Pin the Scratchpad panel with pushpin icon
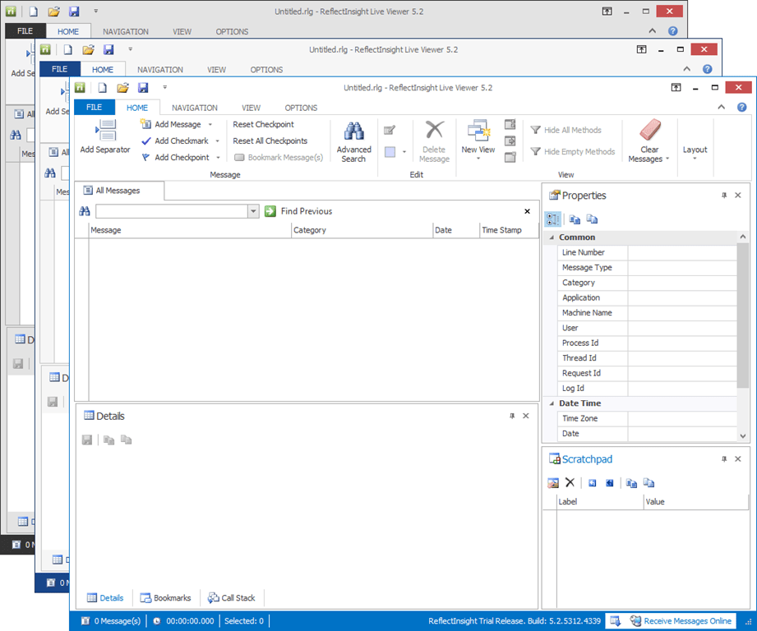Screen dimensions: 757x631 [x=724, y=459]
